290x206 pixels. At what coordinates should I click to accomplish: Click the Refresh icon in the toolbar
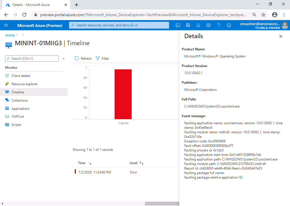click(x=76, y=58)
